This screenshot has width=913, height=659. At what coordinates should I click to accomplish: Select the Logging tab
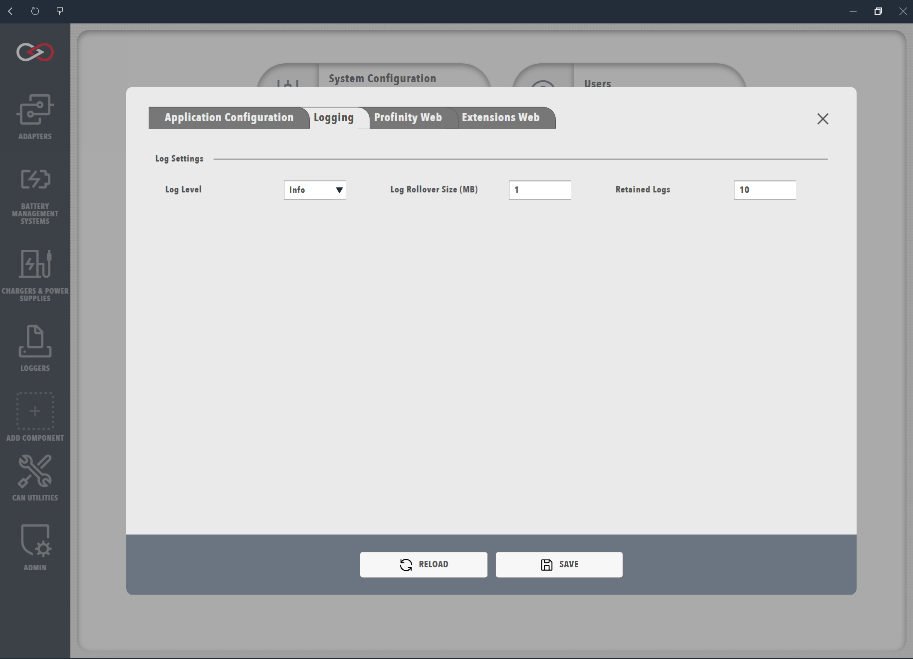334,118
